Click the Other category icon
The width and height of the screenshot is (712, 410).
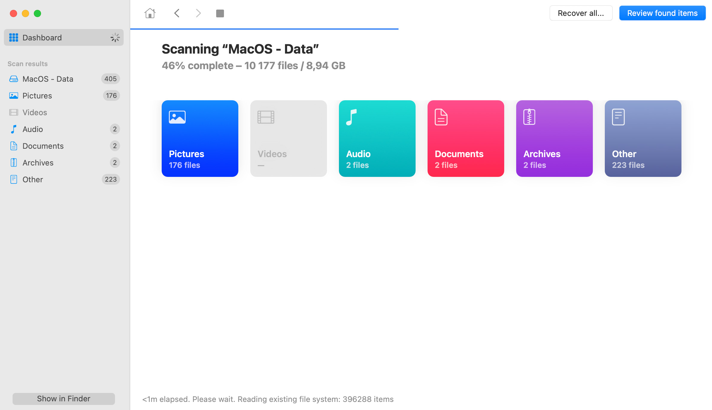pos(618,116)
